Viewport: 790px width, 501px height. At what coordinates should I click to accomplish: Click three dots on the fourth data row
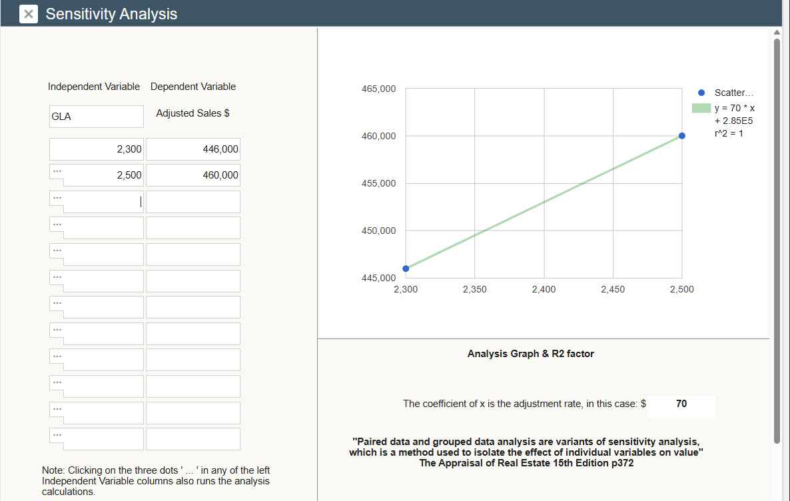pyautogui.click(x=57, y=224)
